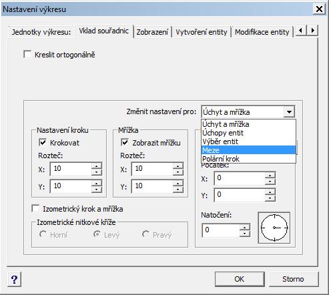This screenshot has width=329, height=295.
Task: Enable Izometrický krok a mřížka
Action: tap(35, 209)
